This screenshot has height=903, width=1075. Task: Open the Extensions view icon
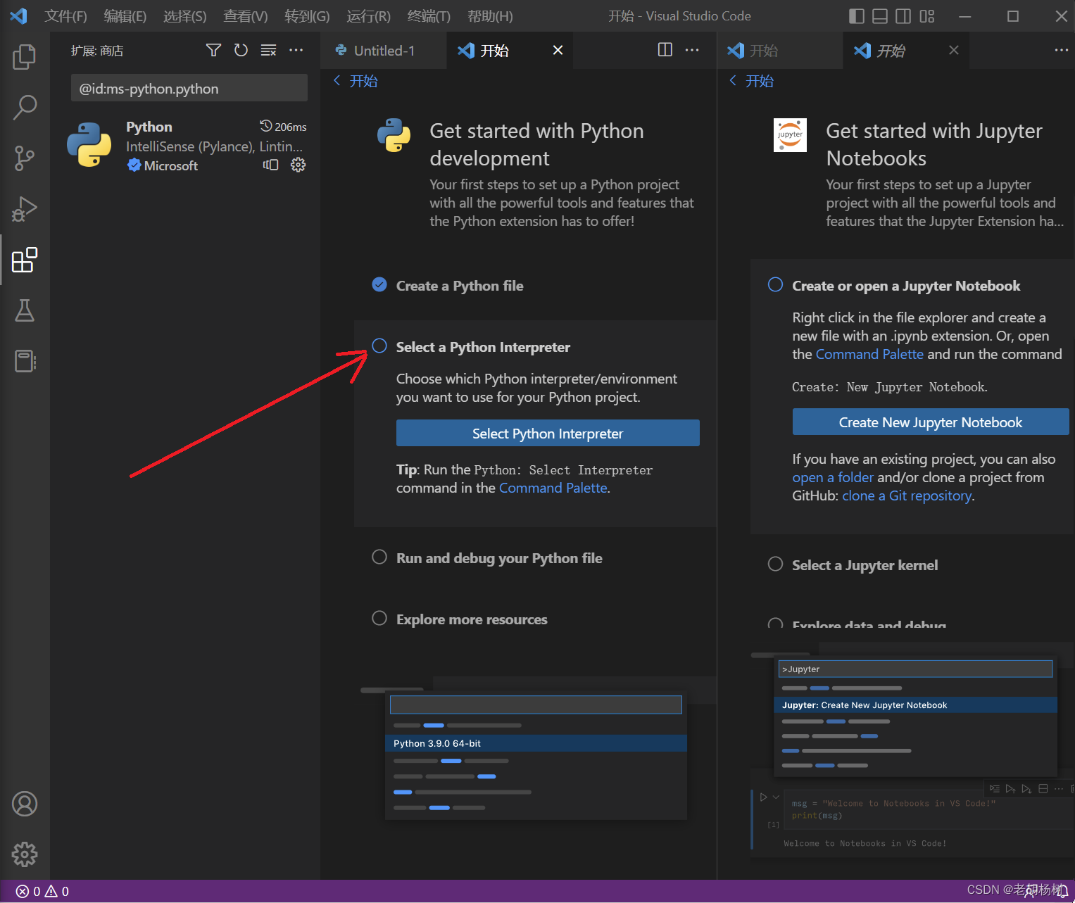(25, 260)
